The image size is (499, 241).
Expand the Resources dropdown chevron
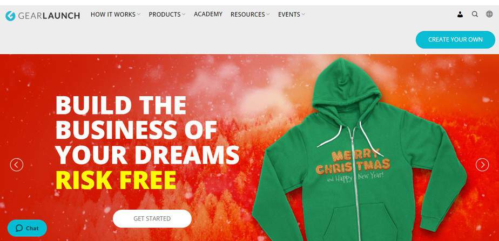[268, 15]
